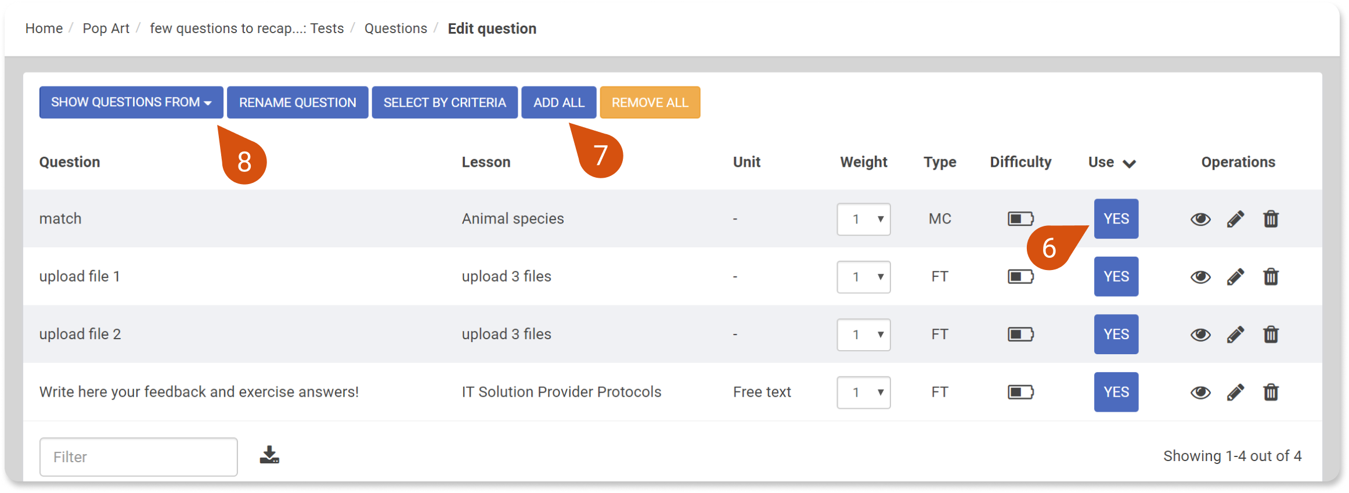Go to Pop Art breadcrumb
The width and height of the screenshot is (1349, 493).
coord(106,28)
